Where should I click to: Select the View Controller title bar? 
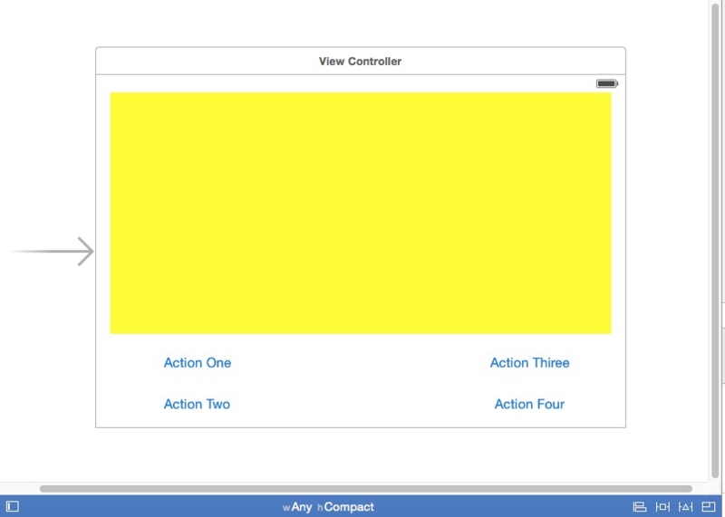pyautogui.click(x=361, y=61)
